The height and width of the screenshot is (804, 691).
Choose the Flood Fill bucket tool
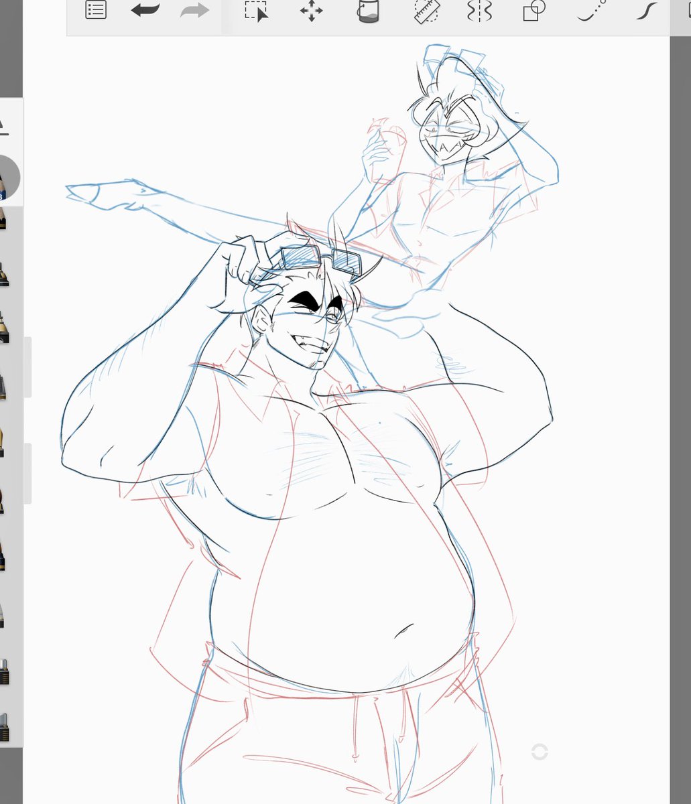click(x=368, y=11)
